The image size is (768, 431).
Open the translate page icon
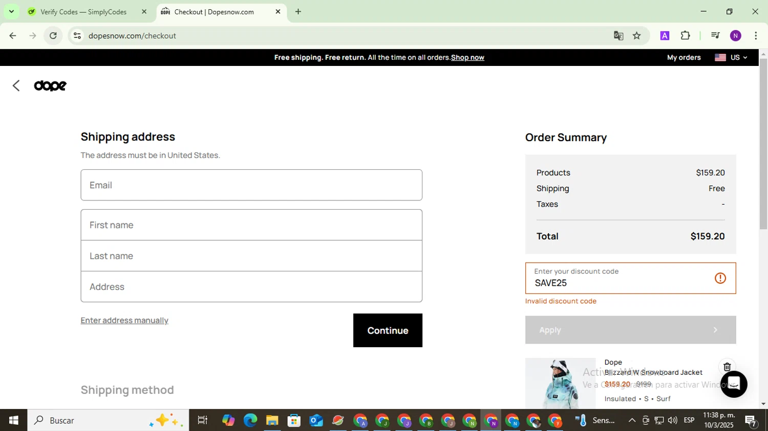click(x=618, y=36)
